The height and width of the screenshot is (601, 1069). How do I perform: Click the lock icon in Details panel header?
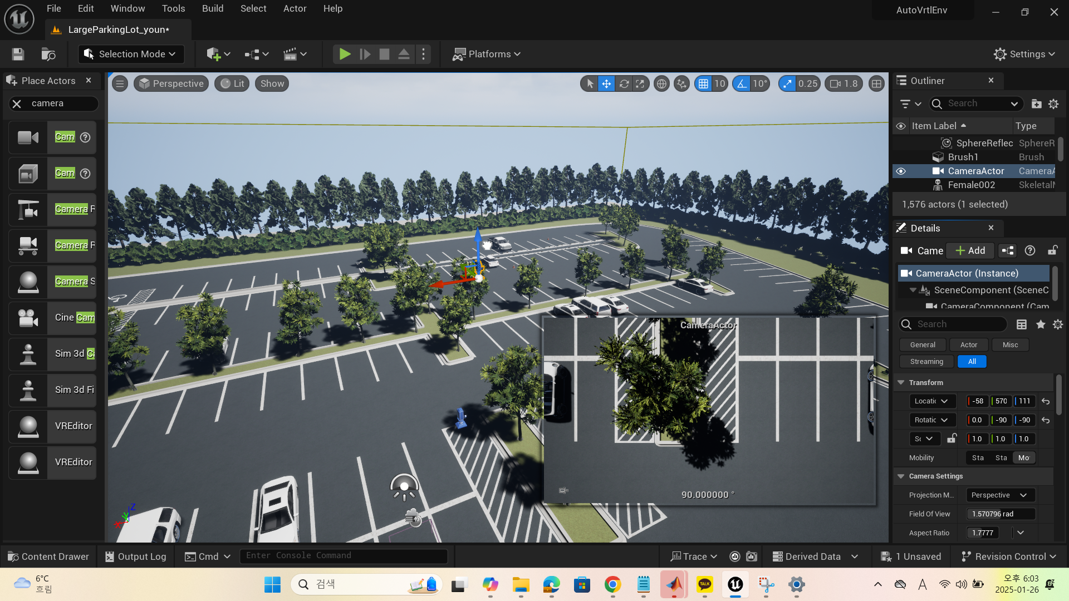pyautogui.click(x=1052, y=250)
